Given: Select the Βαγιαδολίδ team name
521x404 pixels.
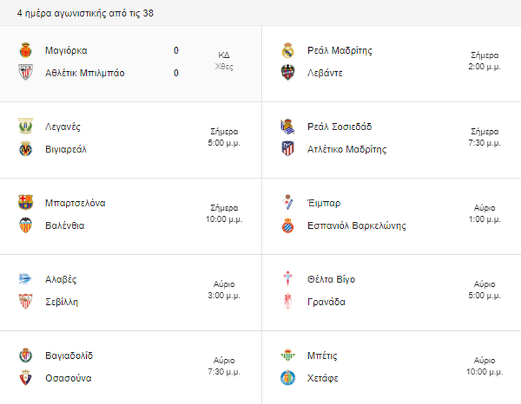Looking at the screenshot, I should 69,356.
